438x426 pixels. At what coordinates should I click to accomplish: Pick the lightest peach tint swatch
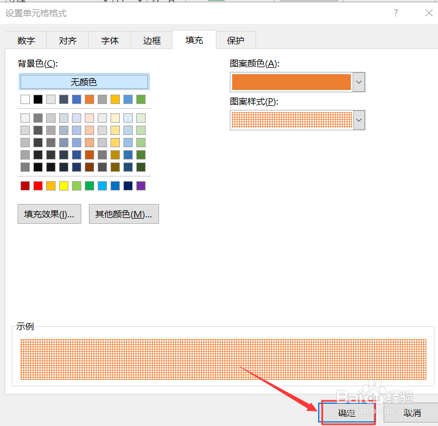[x=89, y=118]
